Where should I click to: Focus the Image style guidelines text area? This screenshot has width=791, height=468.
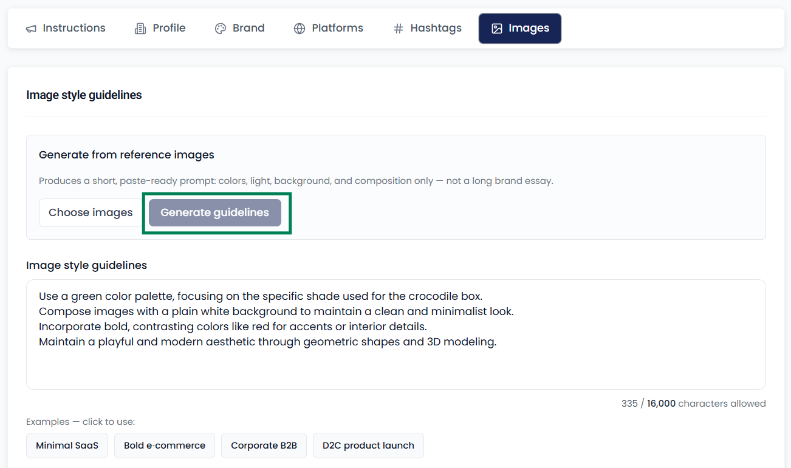click(x=395, y=334)
